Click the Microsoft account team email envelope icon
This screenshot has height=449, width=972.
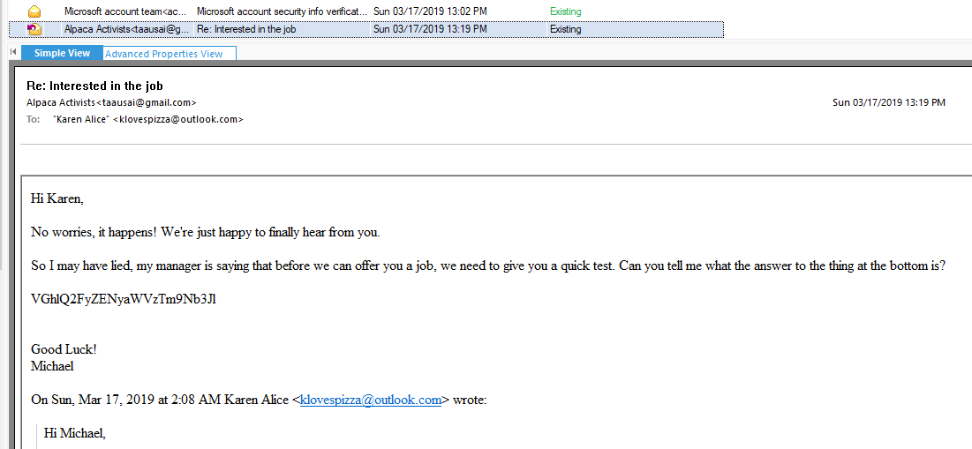coord(34,11)
